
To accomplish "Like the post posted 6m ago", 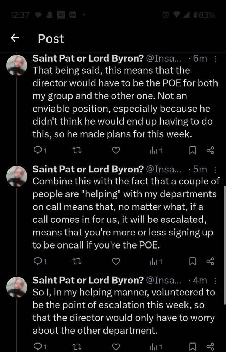I will [x=116, y=151].
